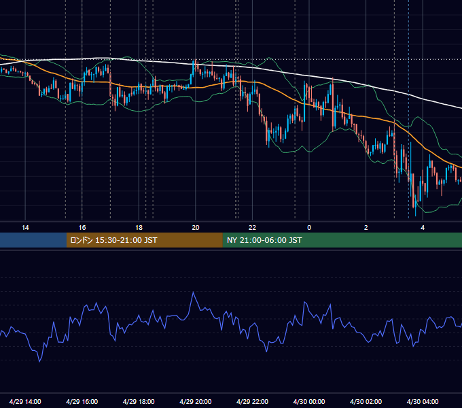Click the hour label 20 on the price chart axis
This screenshot has width=462, height=408.
coord(196,228)
